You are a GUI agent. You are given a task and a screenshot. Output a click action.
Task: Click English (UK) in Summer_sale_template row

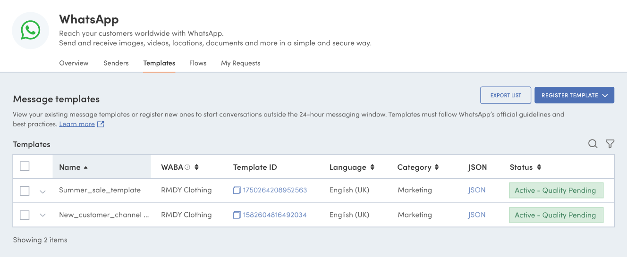point(349,190)
